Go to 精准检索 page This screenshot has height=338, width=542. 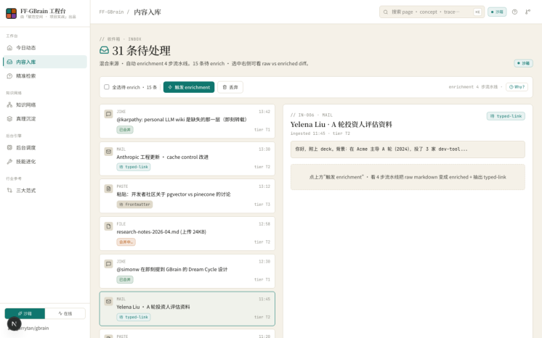45,76
